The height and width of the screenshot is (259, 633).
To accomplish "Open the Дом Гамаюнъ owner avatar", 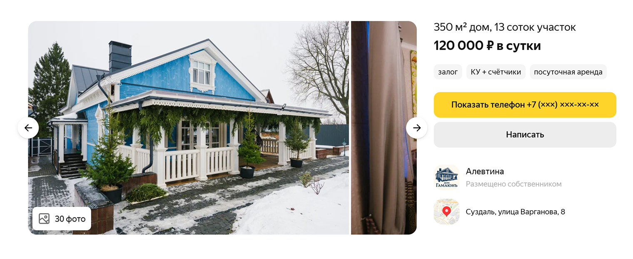I will (446, 177).
